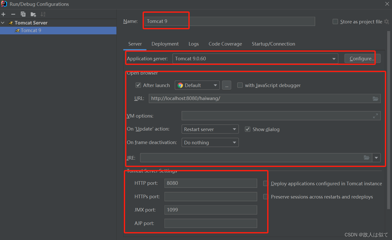This screenshot has height=240, width=392.
Task: Expand the VM options field
Action: (x=375, y=116)
